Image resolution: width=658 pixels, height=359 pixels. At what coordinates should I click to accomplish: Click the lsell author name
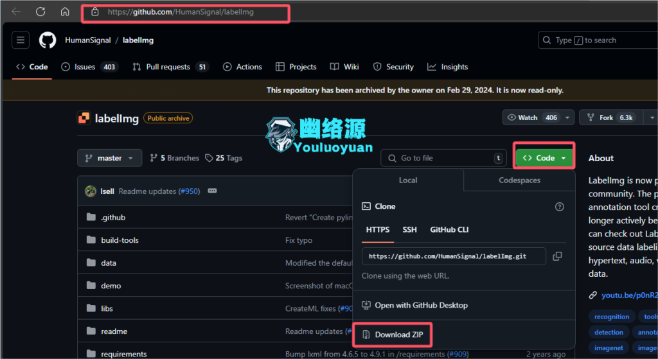[x=107, y=191]
